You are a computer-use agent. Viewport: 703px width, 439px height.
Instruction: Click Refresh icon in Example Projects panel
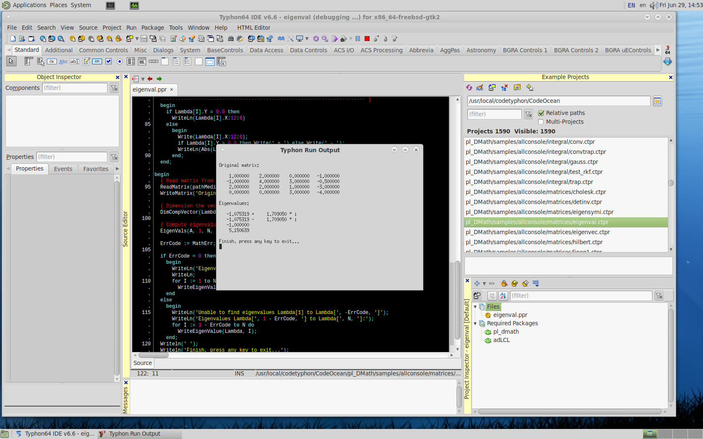click(469, 87)
